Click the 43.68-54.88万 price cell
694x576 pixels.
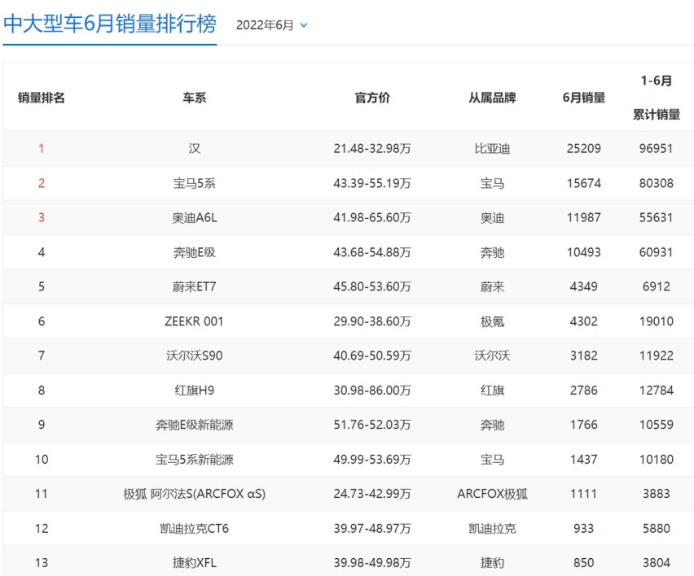(x=372, y=252)
